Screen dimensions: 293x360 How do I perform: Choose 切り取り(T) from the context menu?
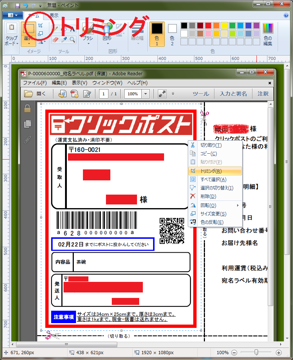tap(215, 145)
